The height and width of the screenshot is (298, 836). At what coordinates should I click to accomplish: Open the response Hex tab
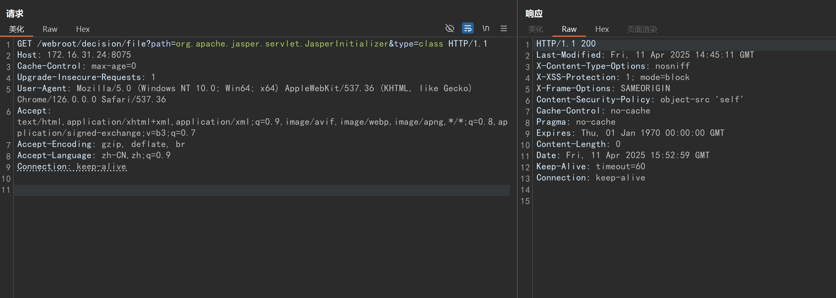point(602,29)
